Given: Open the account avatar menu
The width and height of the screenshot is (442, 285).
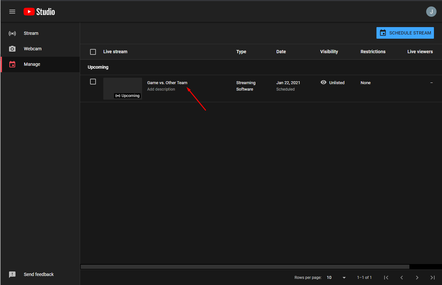Looking at the screenshot, I should click(431, 12).
